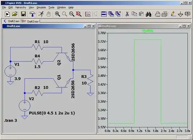Select the Place Ground symbol tool

click(180, 14)
